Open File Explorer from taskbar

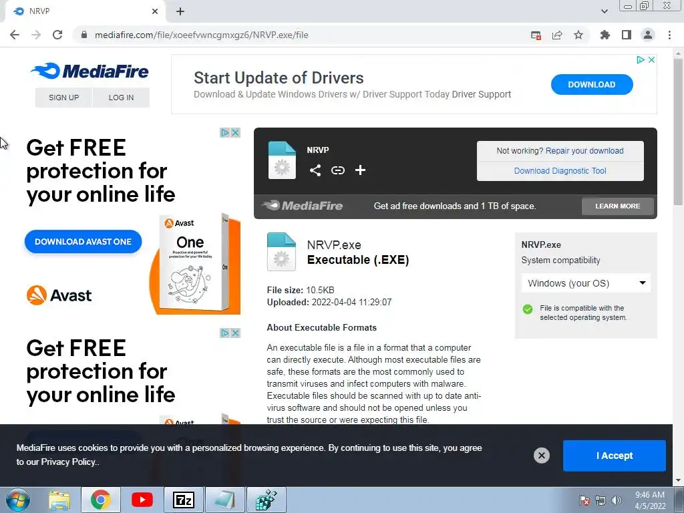pos(59,500)
